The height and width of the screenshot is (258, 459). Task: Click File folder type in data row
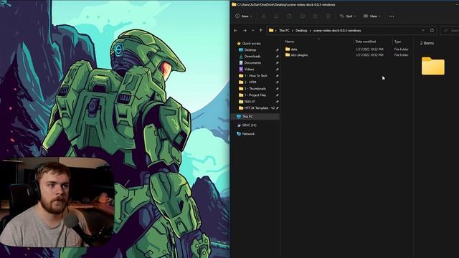401,49
